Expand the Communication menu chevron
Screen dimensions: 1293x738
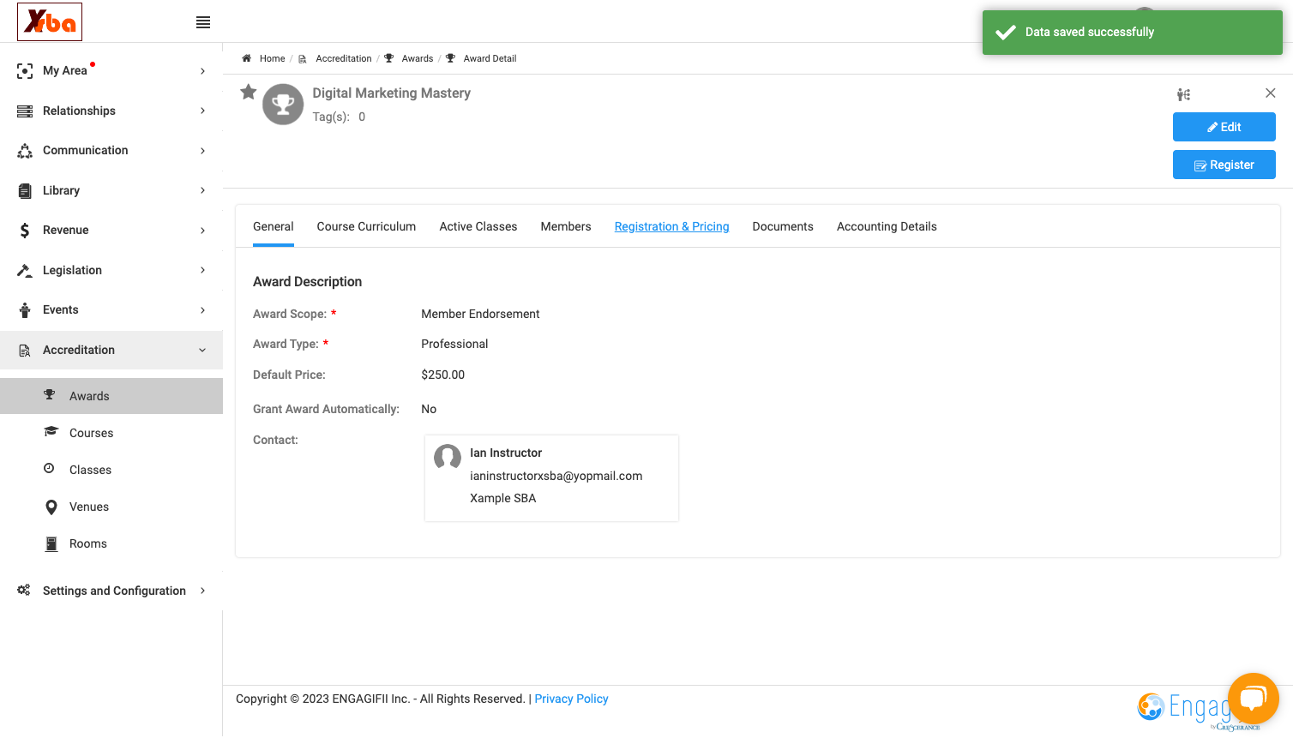tap(202, 151)
